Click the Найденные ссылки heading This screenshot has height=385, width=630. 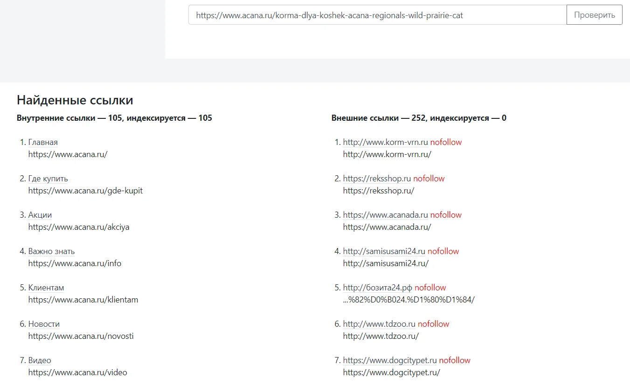(x=75, y=100)
